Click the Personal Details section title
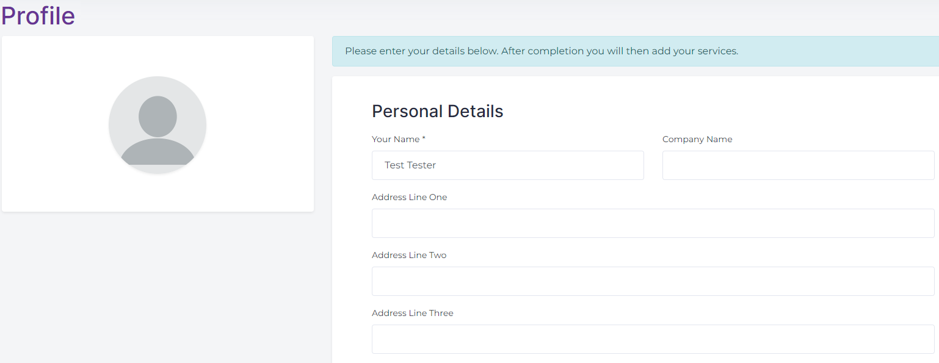The image size is (939, 363). [437, 111]
